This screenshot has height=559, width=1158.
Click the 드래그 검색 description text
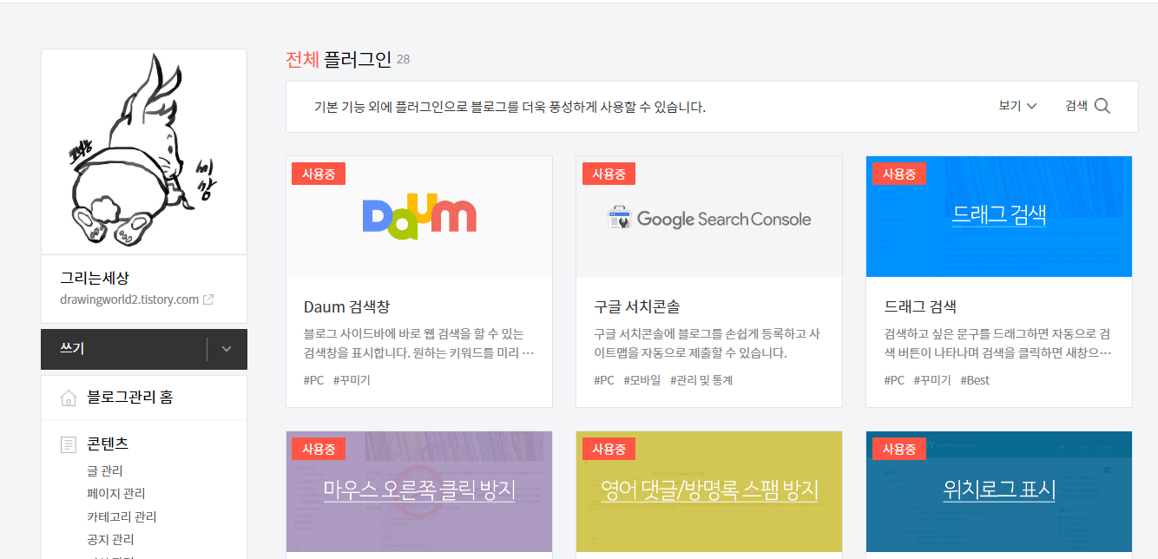coord(999,343)
